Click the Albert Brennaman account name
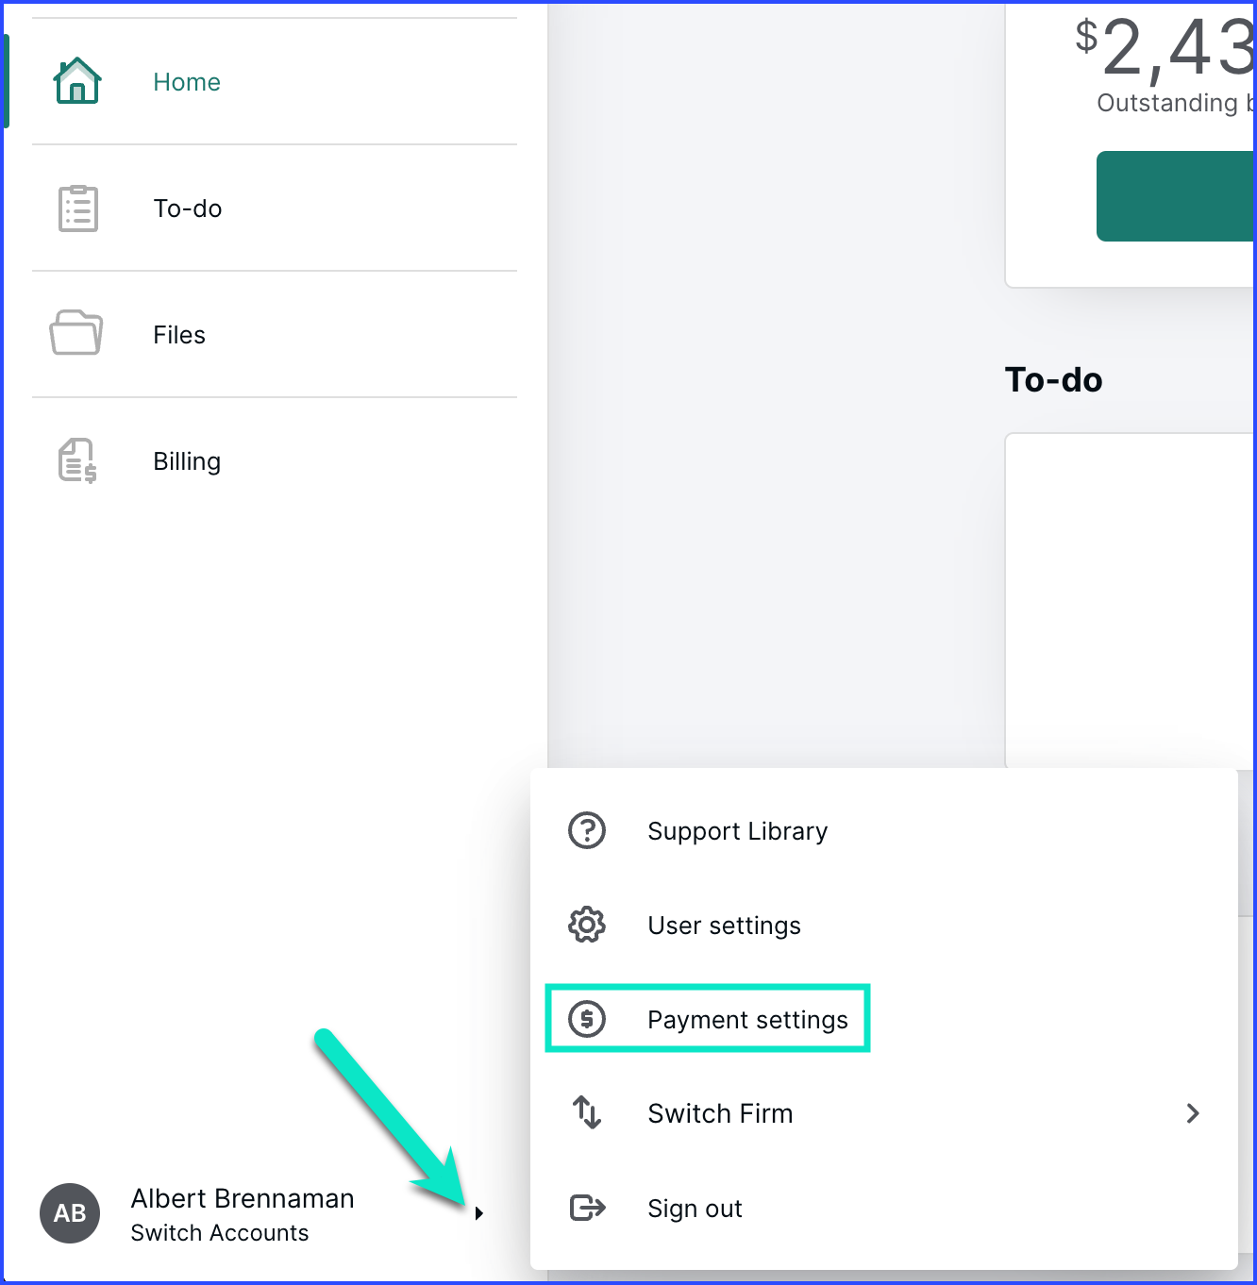This screenshot has width=1257, height=1285. (243, 1198)
